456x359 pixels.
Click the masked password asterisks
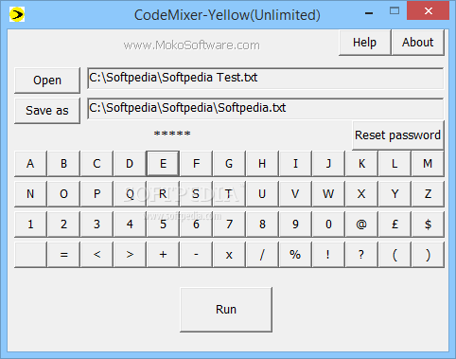(172, 134)
